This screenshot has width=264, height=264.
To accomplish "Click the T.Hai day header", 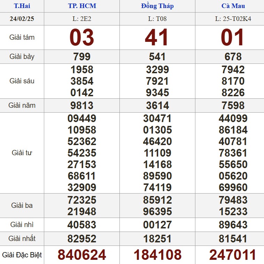I will point(22,6).
